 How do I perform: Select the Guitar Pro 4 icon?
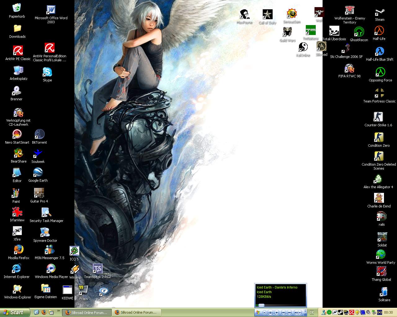[39, 193]
